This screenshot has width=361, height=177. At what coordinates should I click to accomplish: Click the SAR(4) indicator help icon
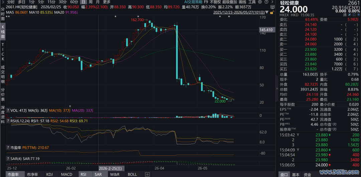8,158
